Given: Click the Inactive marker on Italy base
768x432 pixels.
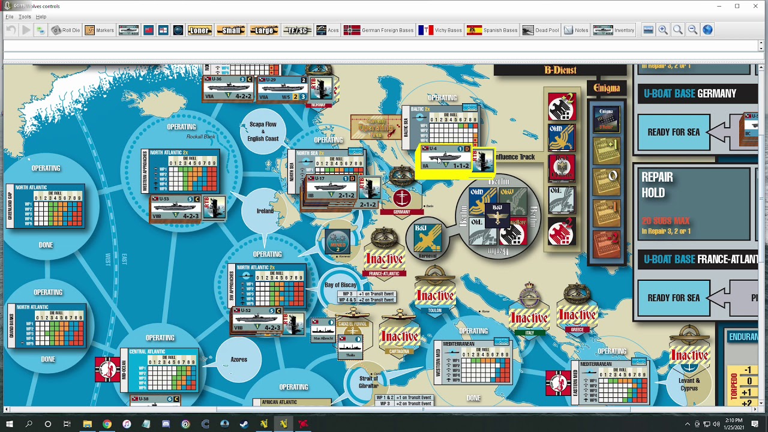Looking at the screenshot, I should [529, 318].
